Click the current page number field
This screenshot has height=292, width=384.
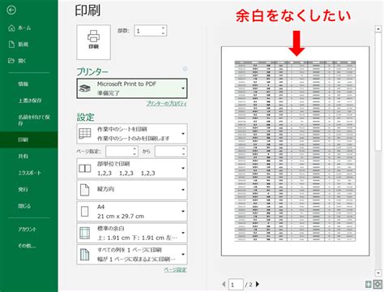point(236,285)
